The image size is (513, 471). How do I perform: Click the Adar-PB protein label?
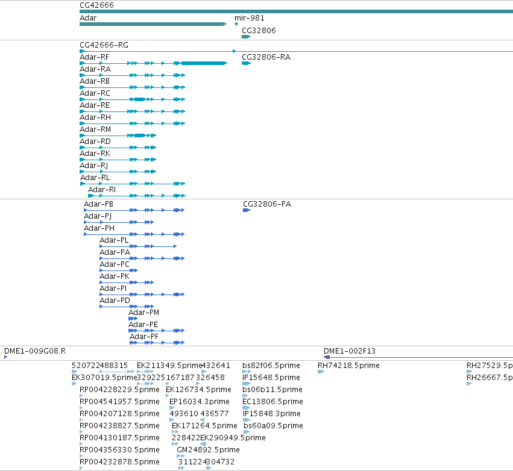[98, 204]
